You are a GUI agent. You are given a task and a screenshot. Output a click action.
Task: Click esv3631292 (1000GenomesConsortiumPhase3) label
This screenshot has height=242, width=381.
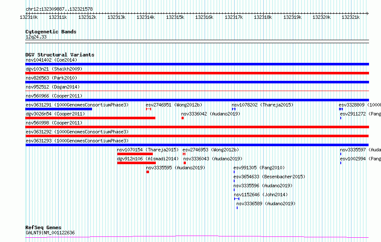click(x=77, y=132)
